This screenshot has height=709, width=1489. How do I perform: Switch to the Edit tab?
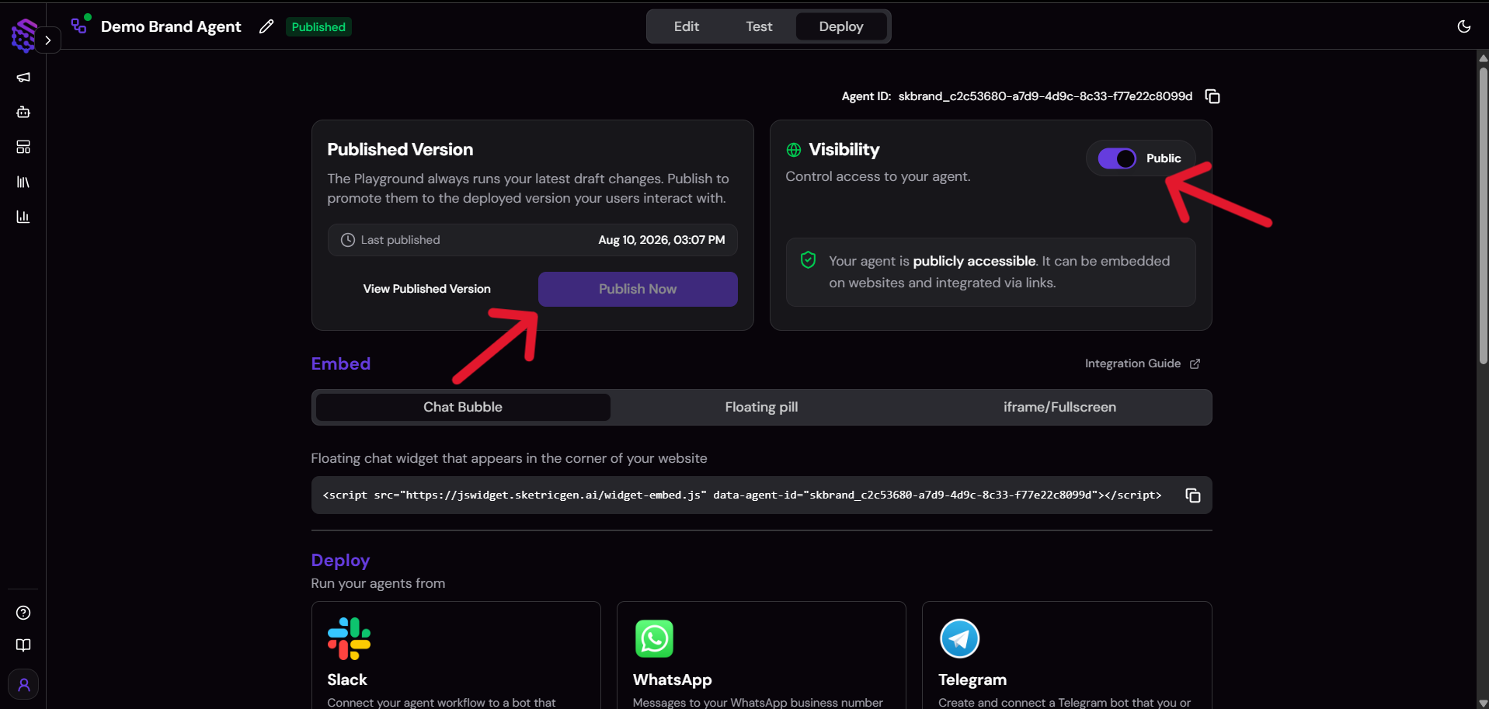click(x=687, y=26)
